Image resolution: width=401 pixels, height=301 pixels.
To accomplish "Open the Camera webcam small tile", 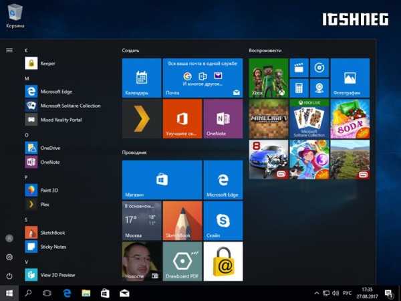I will coord(319,88).
